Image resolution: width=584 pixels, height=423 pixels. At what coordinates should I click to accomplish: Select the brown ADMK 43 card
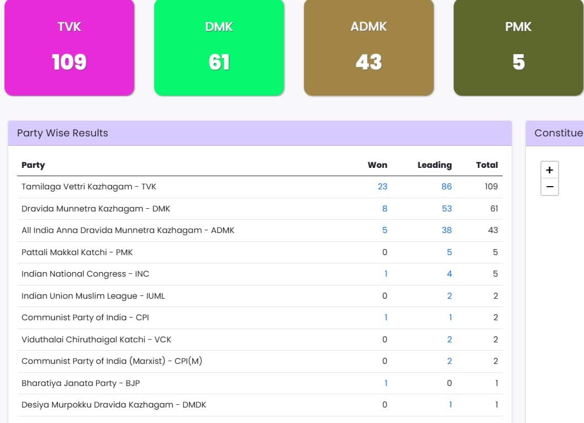tap(369, 47)
